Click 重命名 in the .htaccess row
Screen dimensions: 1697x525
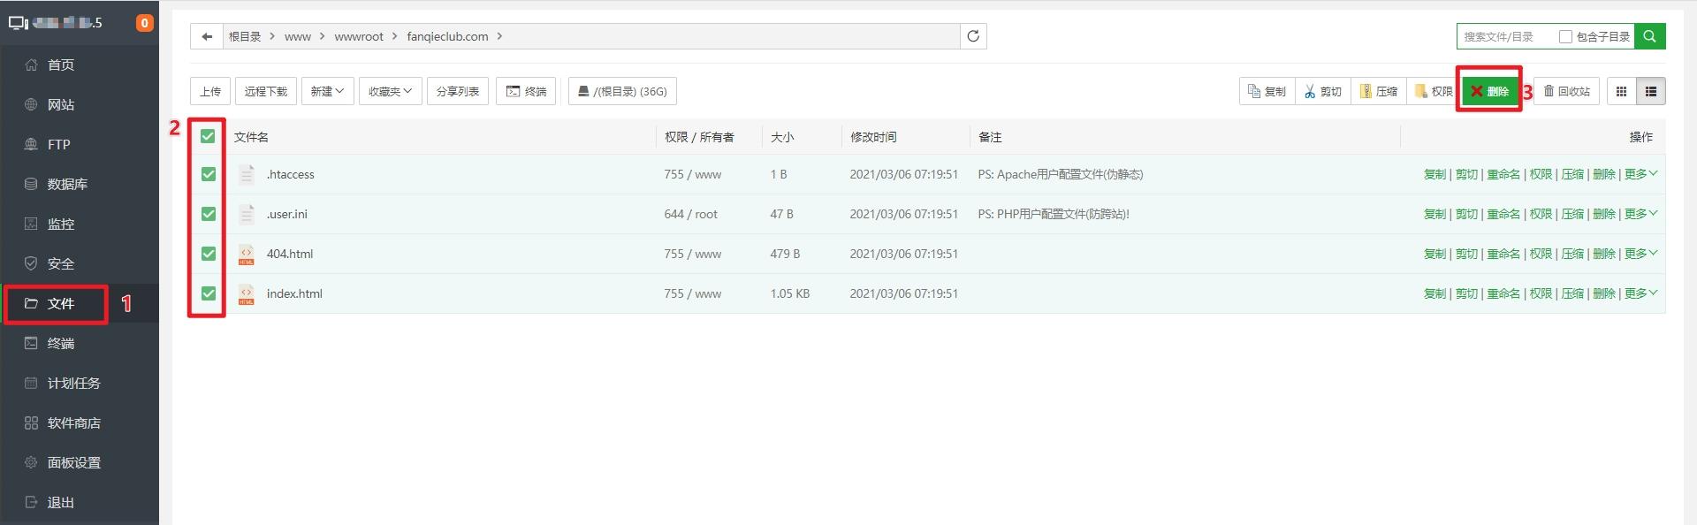tap(1503, 174)
